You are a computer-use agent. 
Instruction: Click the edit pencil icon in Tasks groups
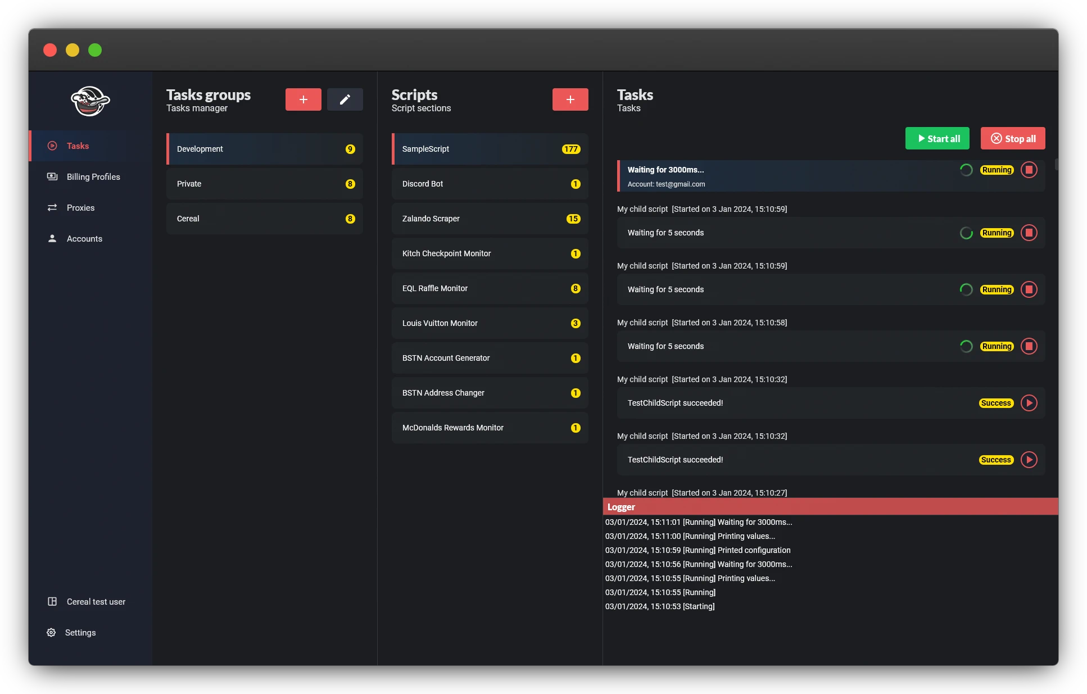point(345,99)
